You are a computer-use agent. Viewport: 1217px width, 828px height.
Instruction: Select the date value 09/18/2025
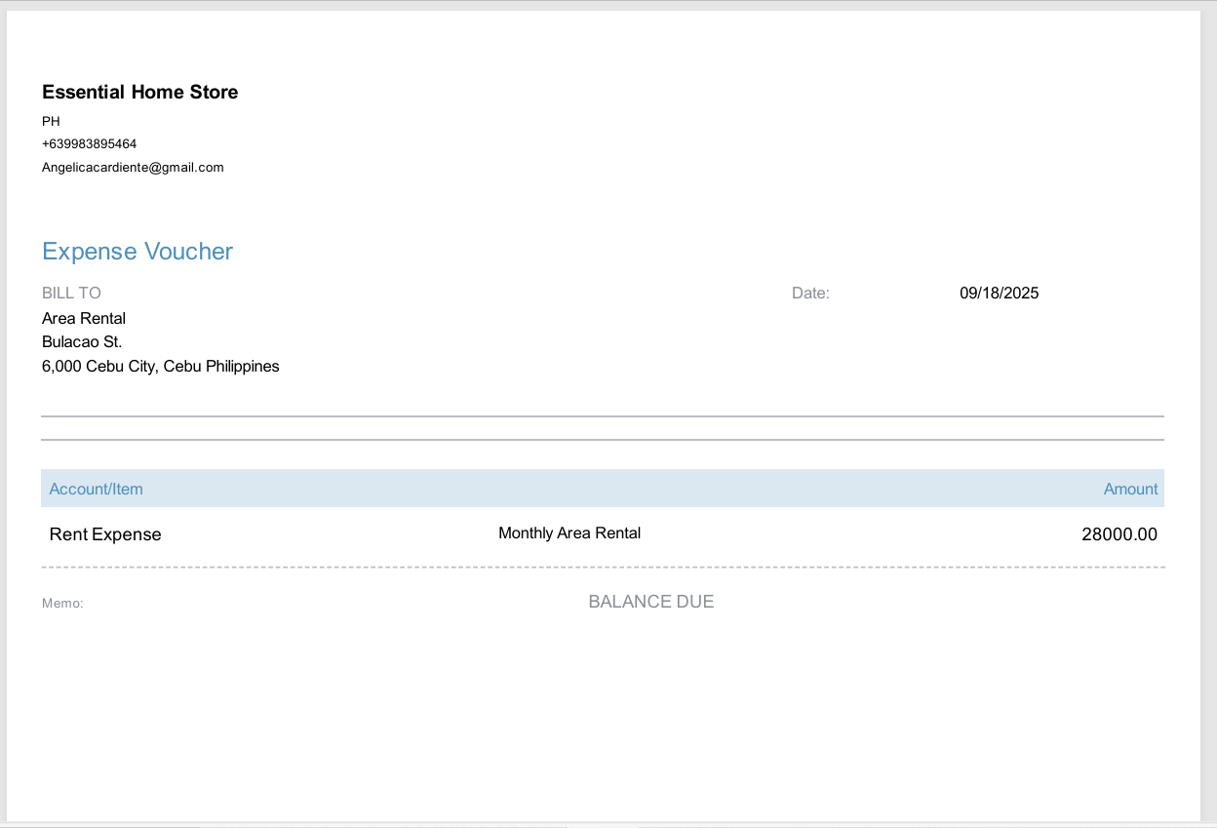pyautogui.click(x=999, y=294)
